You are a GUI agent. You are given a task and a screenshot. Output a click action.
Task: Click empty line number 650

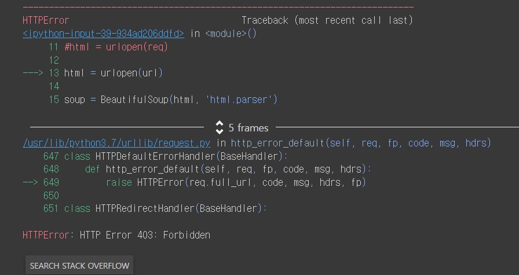point(51,196)
